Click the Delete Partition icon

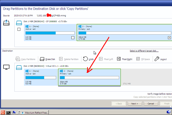click(61, 59)
